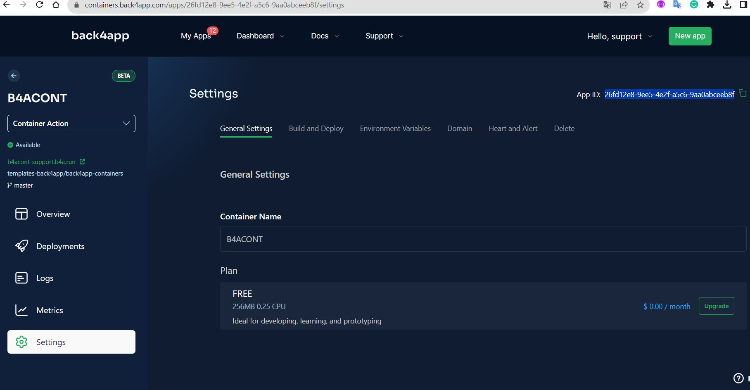Image resolution: width=750 pixels, height=390 pixels.
Task: Click the 12 notification badge
Action: [213, 31]
